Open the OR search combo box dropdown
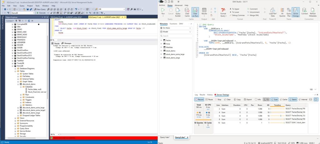This screenshot has width=320, height=144. click(x=124, y=9)
